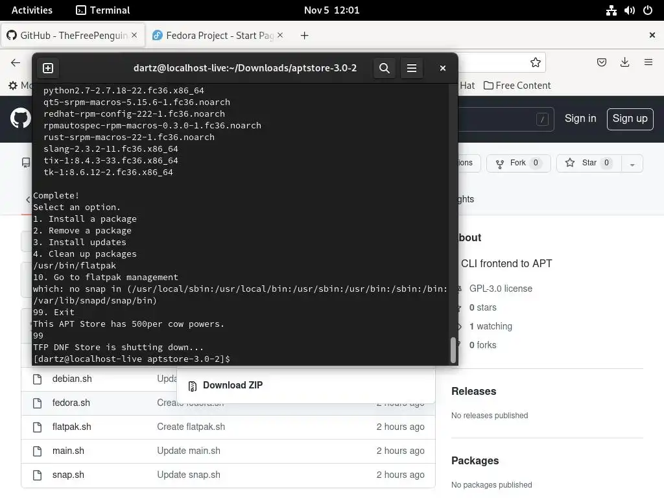664x498 pixels.
Task: Open GPL-3.0 license link
Action: click(501, 289)
